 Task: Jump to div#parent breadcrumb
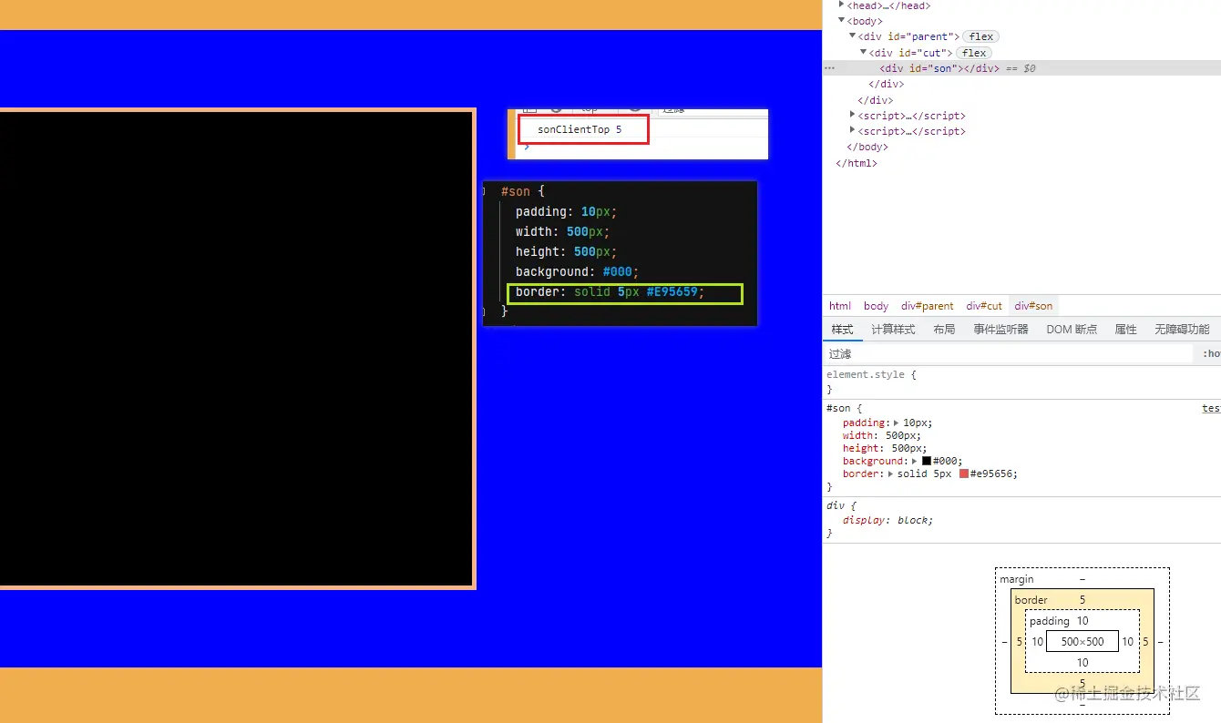[x=927, y=306]
